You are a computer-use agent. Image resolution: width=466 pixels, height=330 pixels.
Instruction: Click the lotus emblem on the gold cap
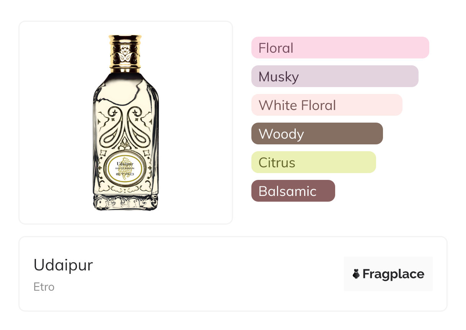pyautogui.click(x=125, y=55)
